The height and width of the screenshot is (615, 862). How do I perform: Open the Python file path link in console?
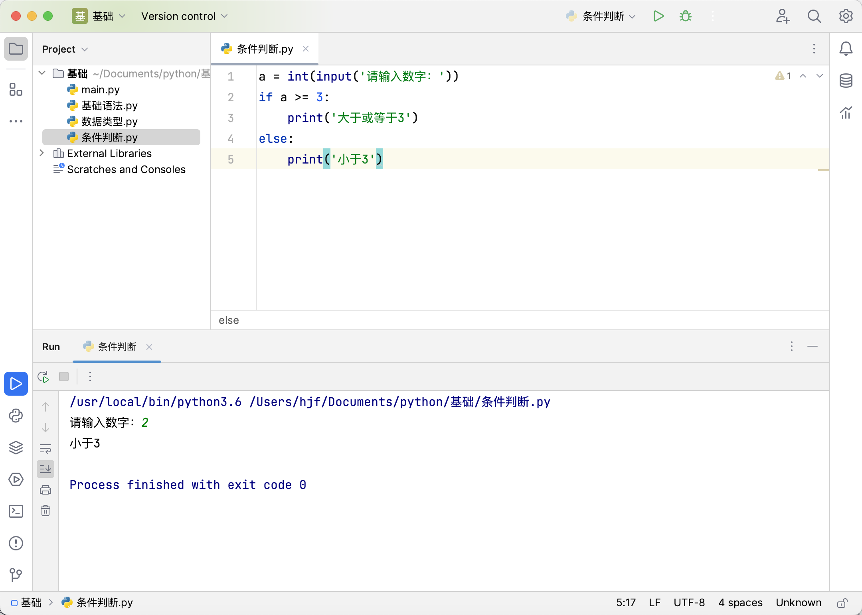[400, 402]
